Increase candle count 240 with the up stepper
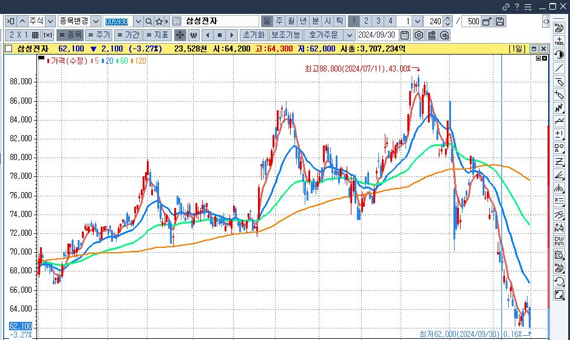This screenshot has width=570, height=340. (448, 19)
